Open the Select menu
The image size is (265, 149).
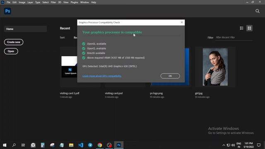pos(46,2)
